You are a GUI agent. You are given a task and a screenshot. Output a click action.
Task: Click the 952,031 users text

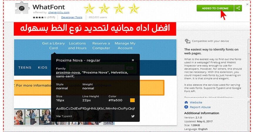tap(98, 17)
